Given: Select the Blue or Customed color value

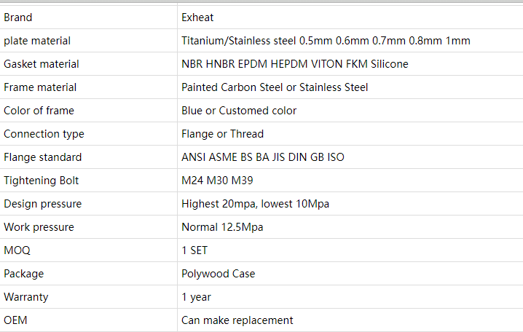Looking at the screenshot, I should [x=239, y=111].
